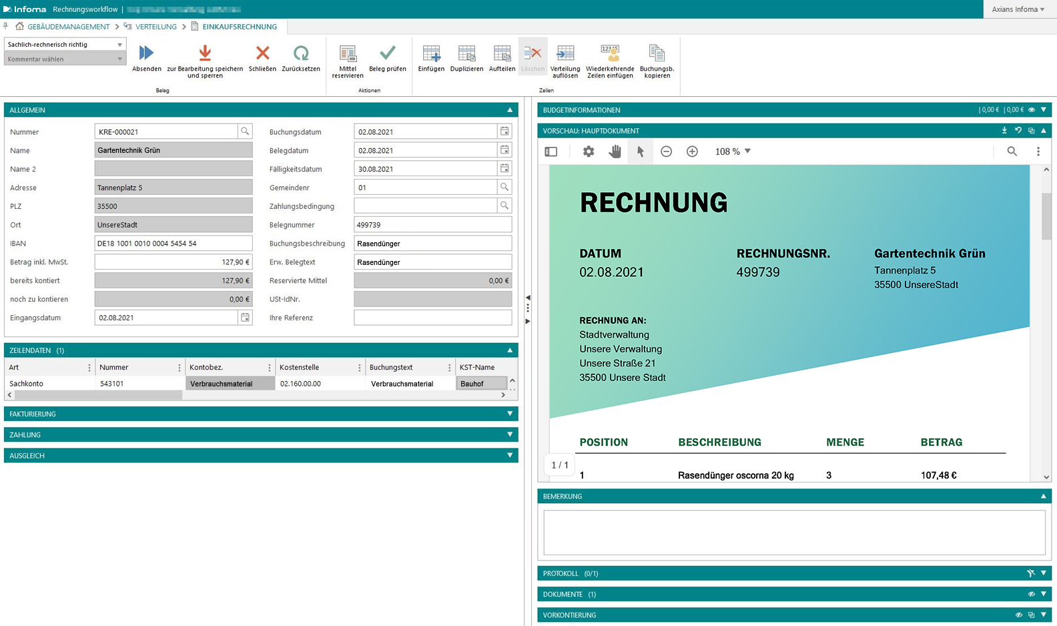Click the Aufteilen split icon

pos(502,53)
